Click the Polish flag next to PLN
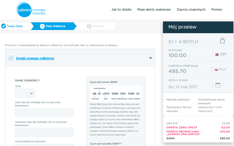234x146 pixels. click(216, 70)
